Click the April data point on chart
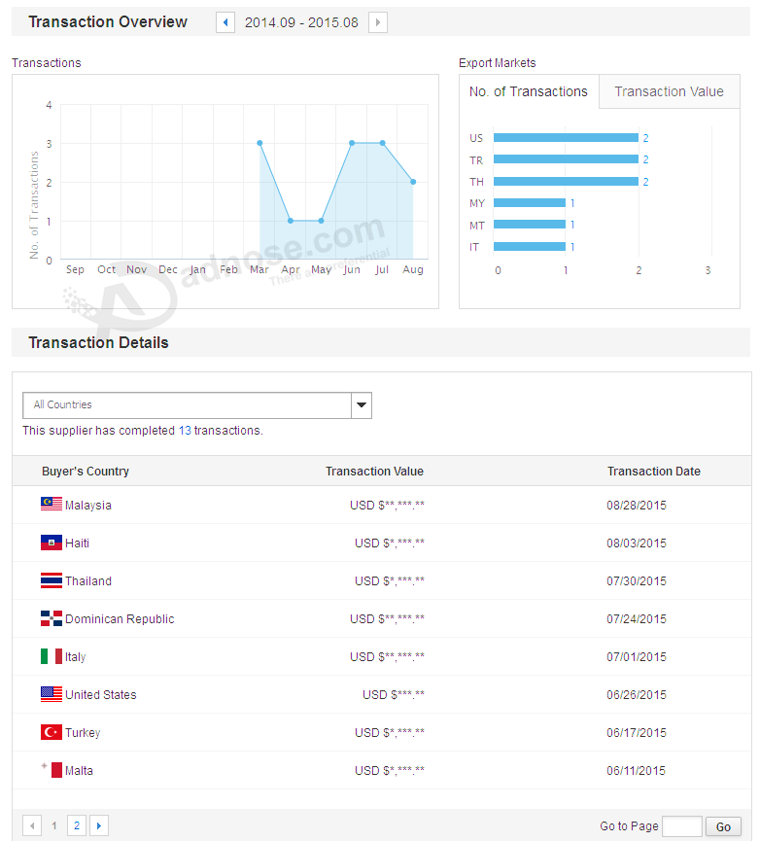The height and width of the screenshot is (841, 760). pyautogui.click(x=291, y=221)
